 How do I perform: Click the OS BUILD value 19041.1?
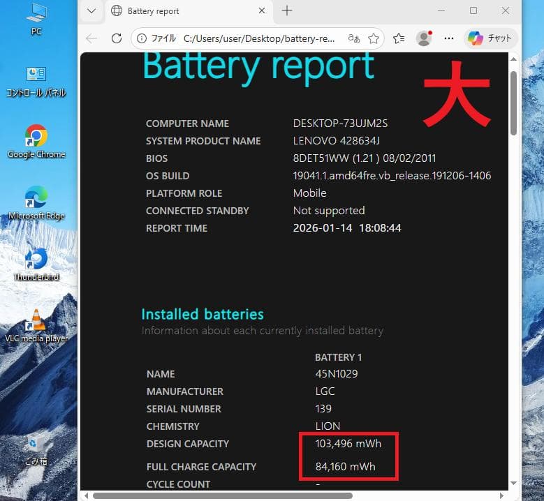pos(392,175)
